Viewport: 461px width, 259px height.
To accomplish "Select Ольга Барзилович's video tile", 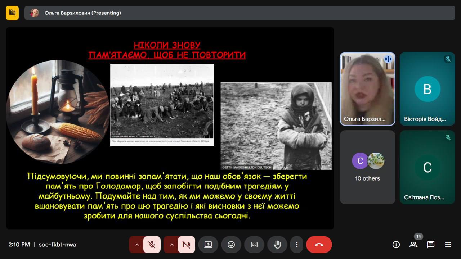I will point(367,89).
